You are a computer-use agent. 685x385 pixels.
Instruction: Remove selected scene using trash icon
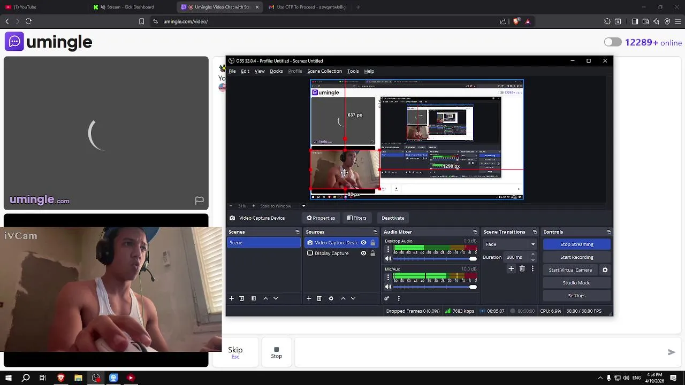point(241,298)
